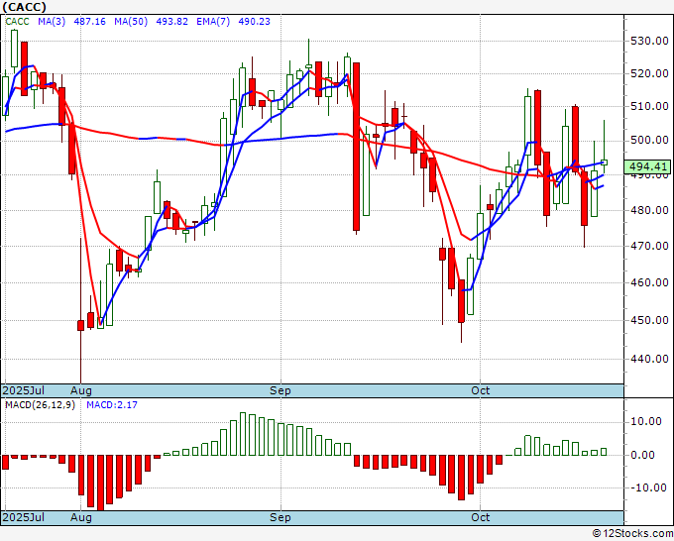Click the tallest green MACD histogram bar
The image size is (674, 541).
(x=243, y=434)
